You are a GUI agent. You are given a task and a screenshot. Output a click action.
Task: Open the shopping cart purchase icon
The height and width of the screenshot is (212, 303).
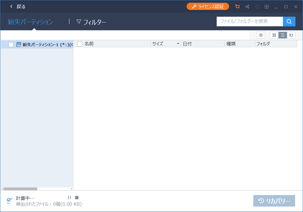coord(237,7)
